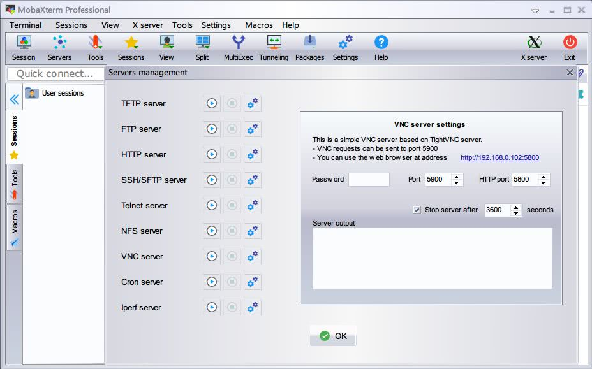
Task: Decrease the VNC Port value
Action: [x=457, y=183]
